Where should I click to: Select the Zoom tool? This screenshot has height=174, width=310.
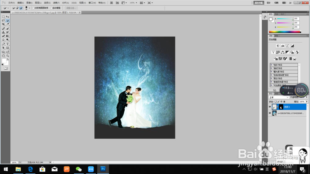point(7,56)
